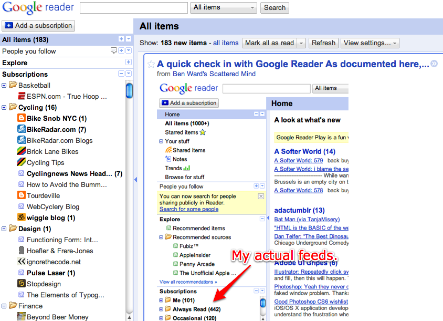Star the 'A quick check in' article

[151, 64]
